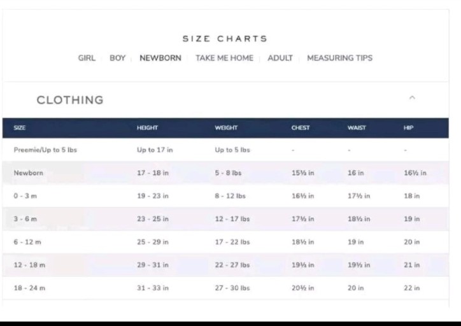Click the CLOTHING section heading
The width and height of the screenshot is (461, 326).
(x=70, y=100)
